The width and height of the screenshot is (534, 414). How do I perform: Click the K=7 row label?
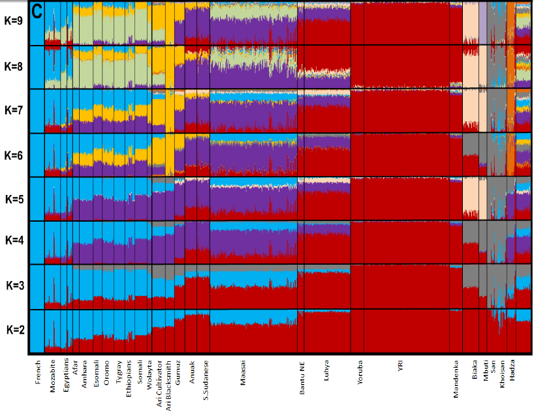[14, 111]
